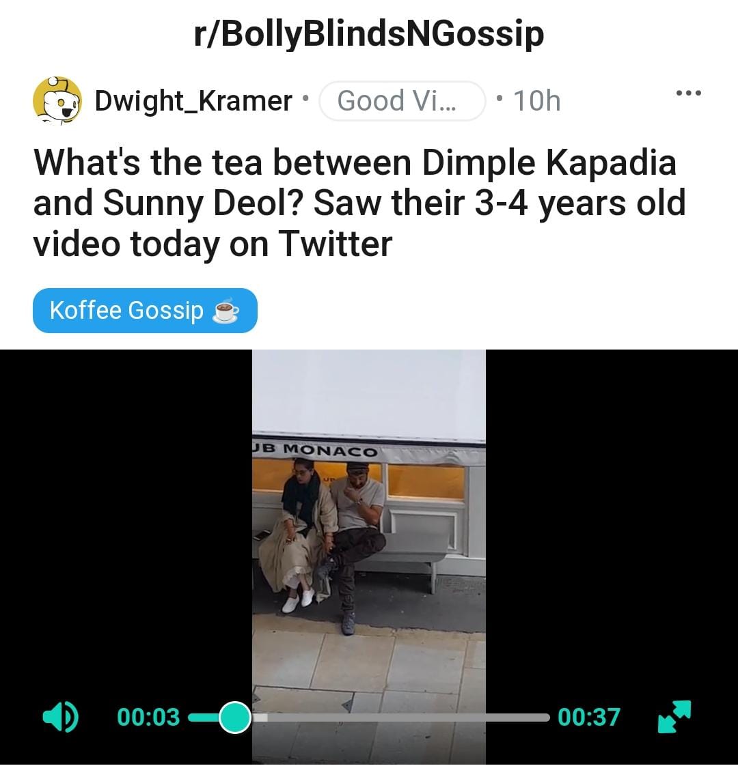
Task: Open Dwight_Kramer's user profile
Action: click(x=193, y=100)
